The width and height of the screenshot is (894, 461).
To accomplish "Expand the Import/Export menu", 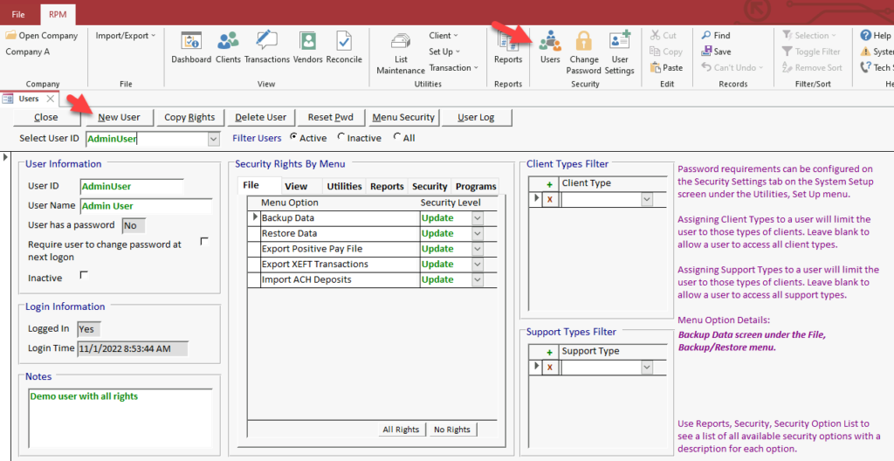I will 126,36.
